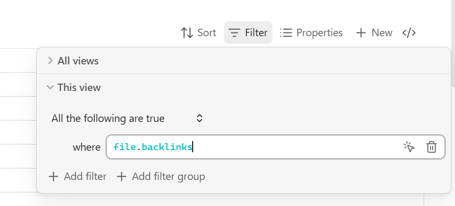Switch the filter to the visual editor
The image size is (455, 206).
pos(409,147)
